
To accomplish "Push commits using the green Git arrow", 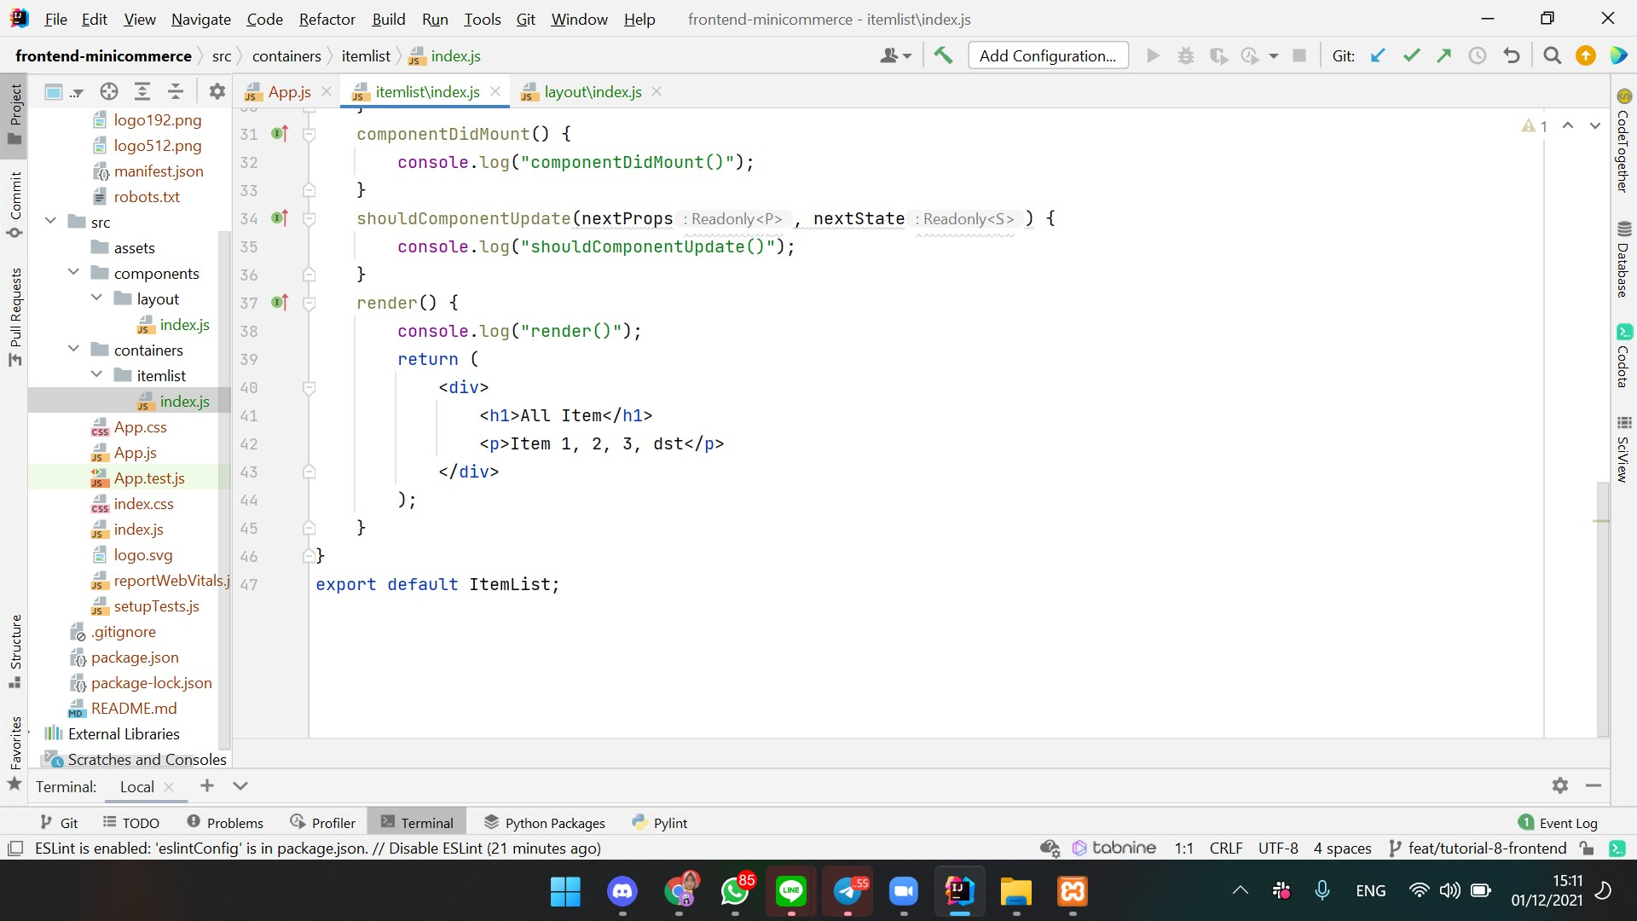I will point(1443,55).
